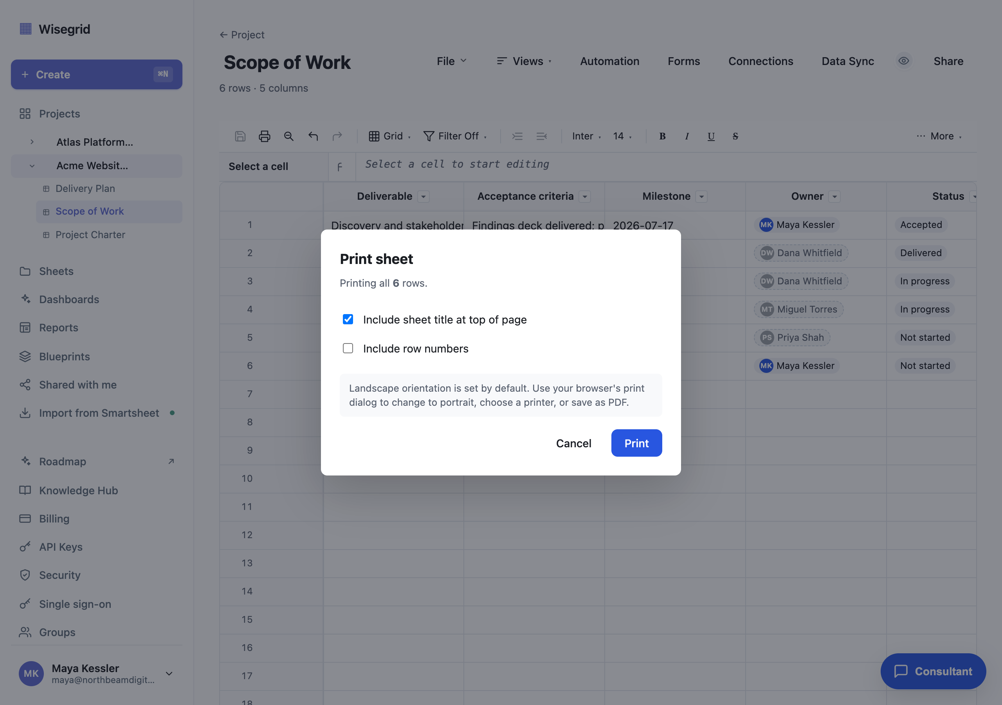The width and height of the screenshot is (1002, 705).
Task: Collapse Acme Website project tree
Action: [32, 166]
